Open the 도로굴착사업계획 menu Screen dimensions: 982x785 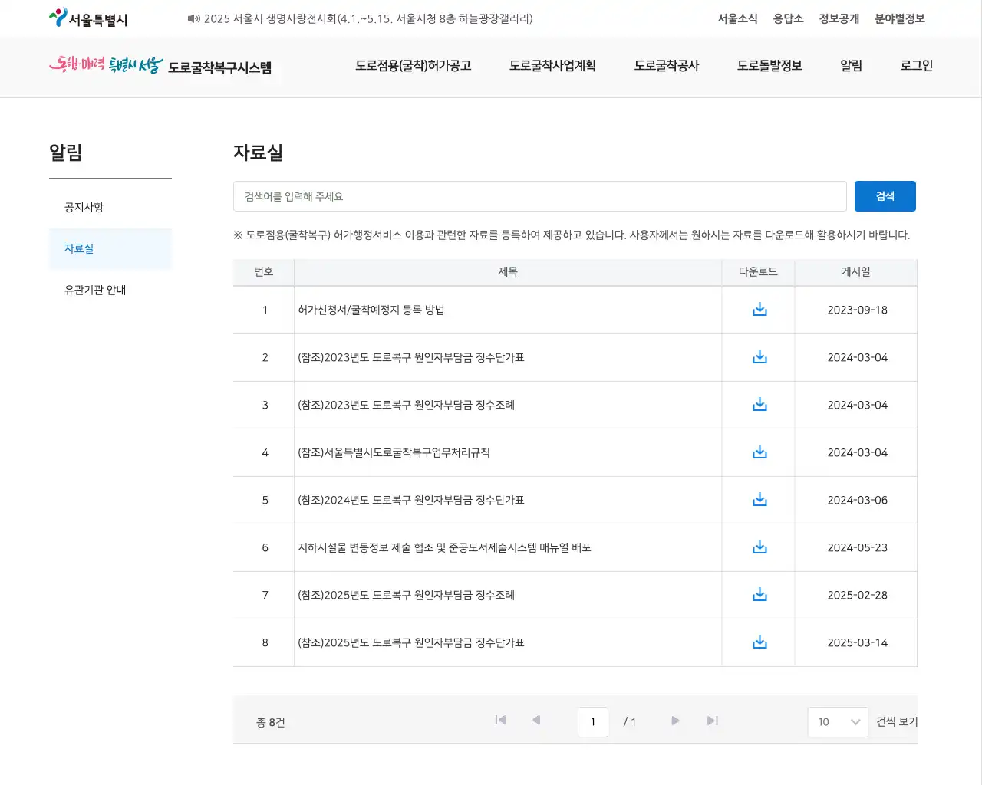pyautogui.click(x=552, y=66)
